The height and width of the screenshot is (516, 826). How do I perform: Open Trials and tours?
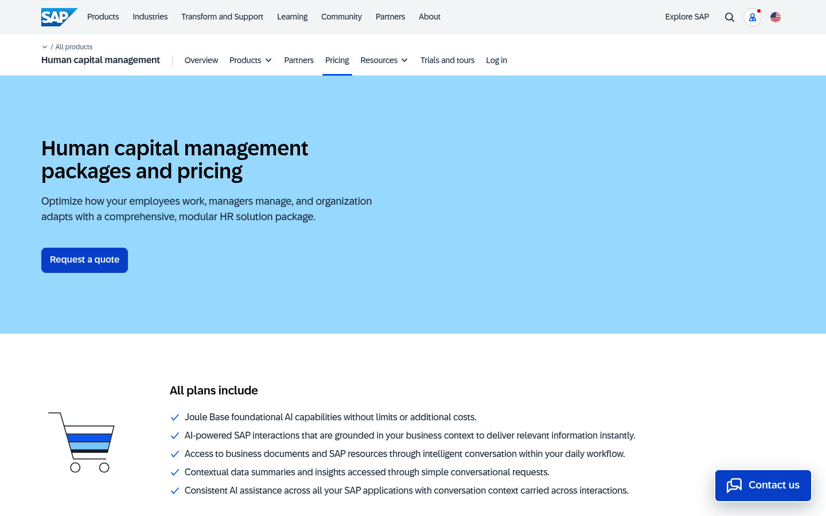447,60
